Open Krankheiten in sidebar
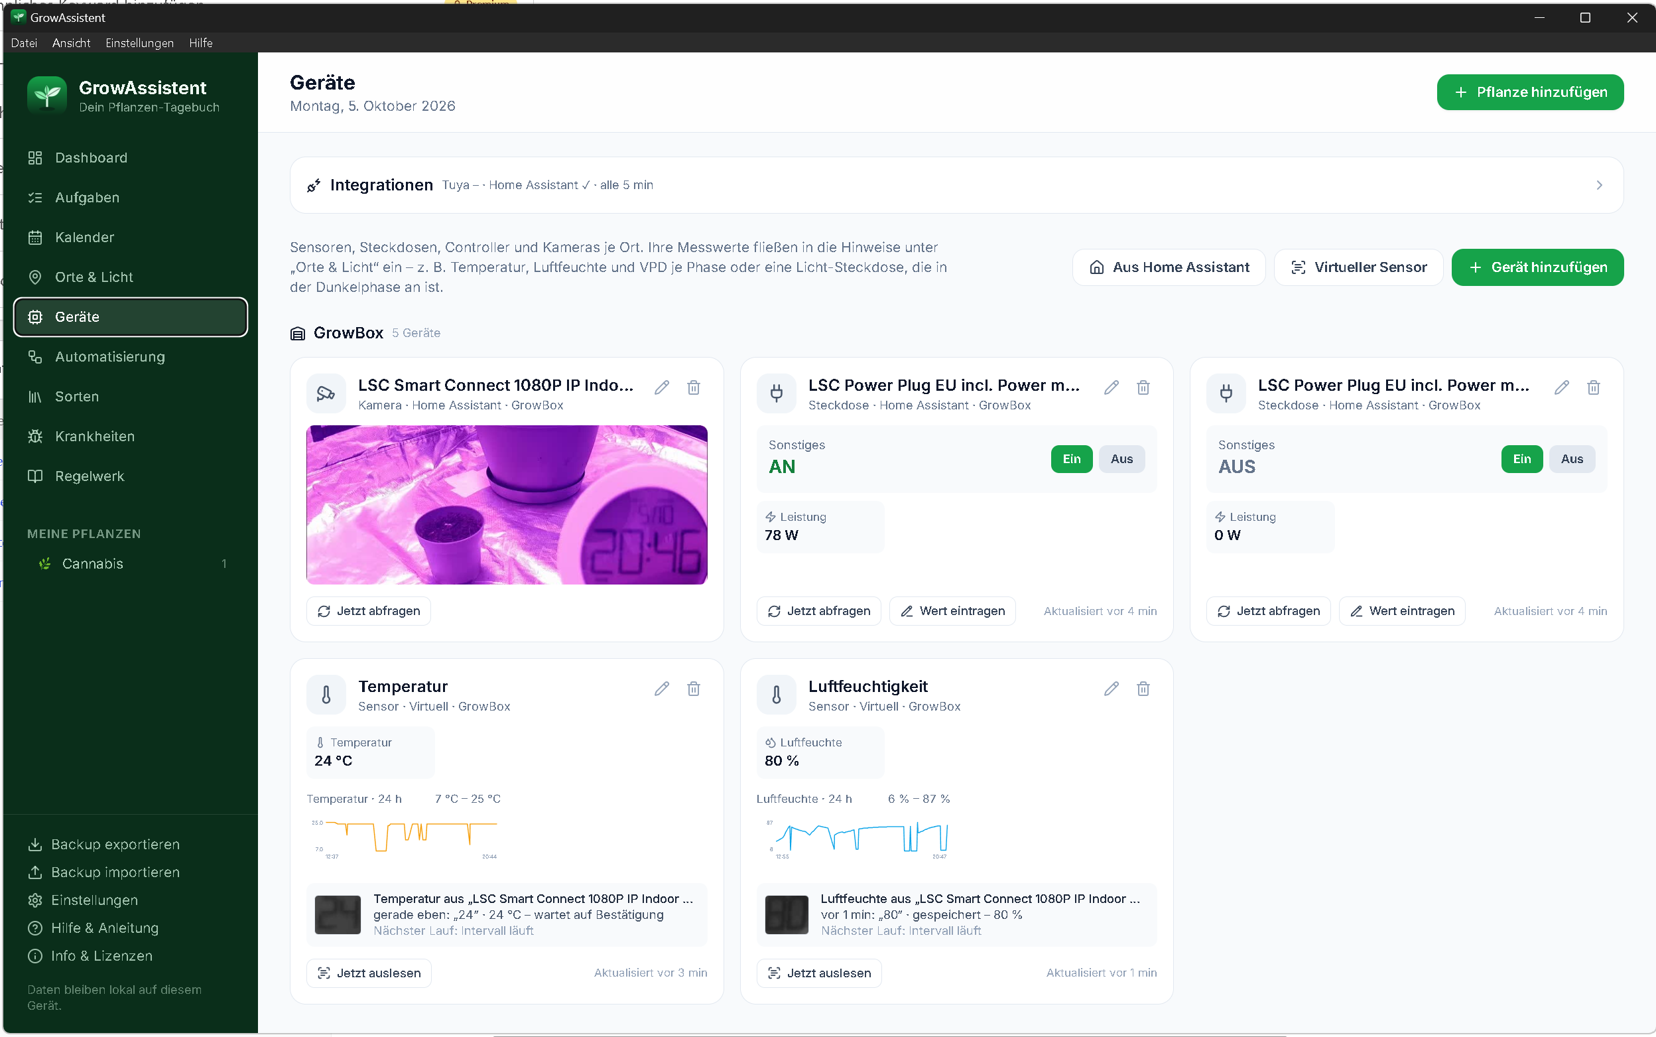Image resolution: width=1656 pixels, height=1037 pixels. [x=130, y=436]
